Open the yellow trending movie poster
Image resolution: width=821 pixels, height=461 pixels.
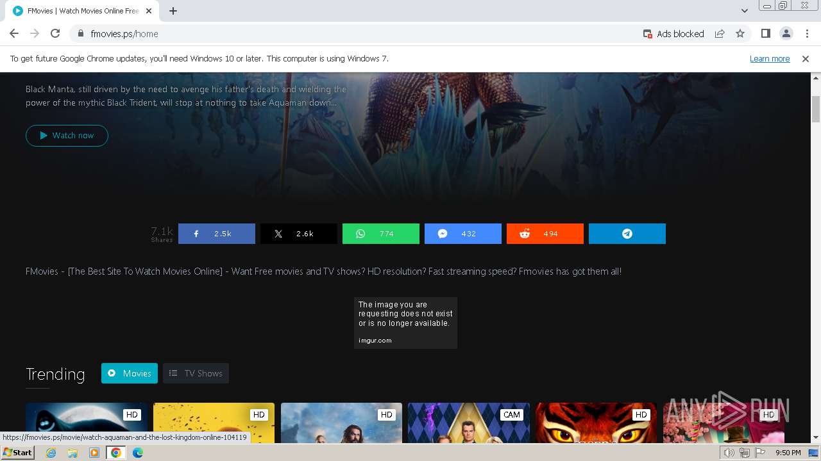tap(214, 423)
